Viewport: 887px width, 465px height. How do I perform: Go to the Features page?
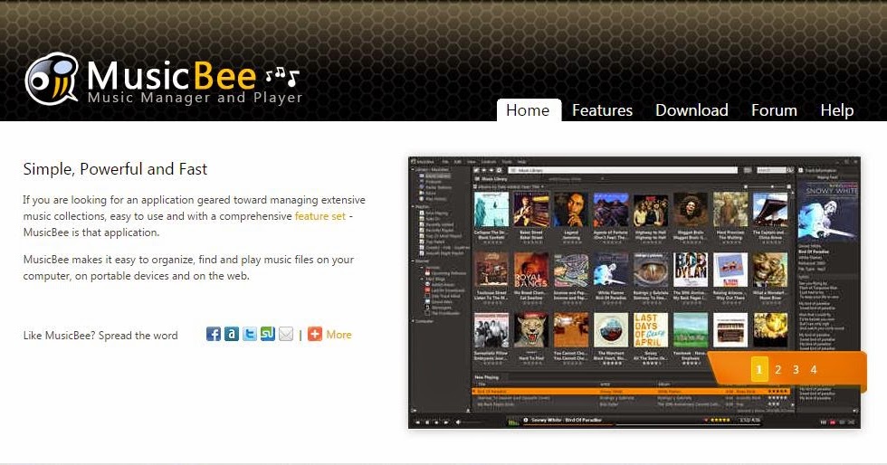(602, 110)
